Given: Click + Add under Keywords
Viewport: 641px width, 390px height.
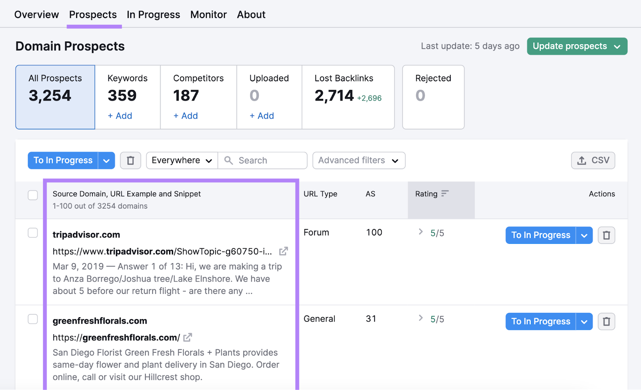Looking at the screenshot, I should 120,116.
